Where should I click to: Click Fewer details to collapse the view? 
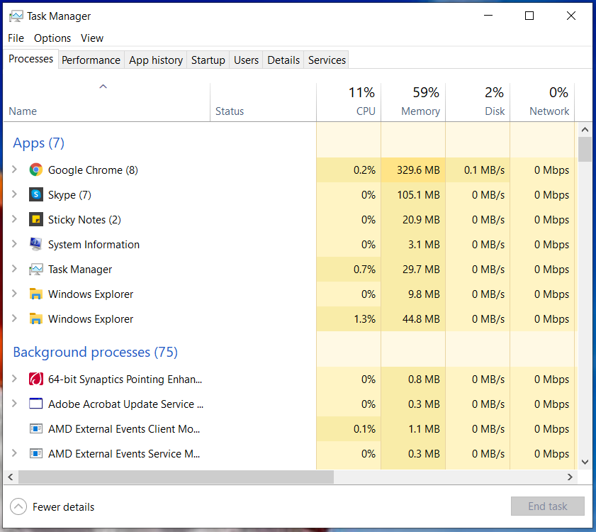[52, 507]
